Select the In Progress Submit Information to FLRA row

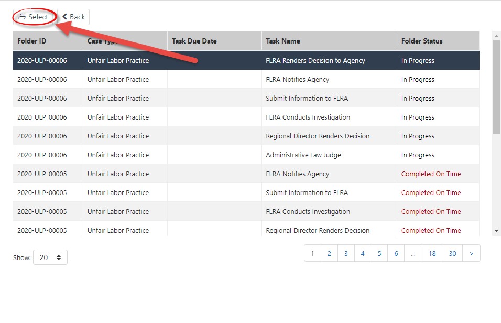tap(246, 98)
